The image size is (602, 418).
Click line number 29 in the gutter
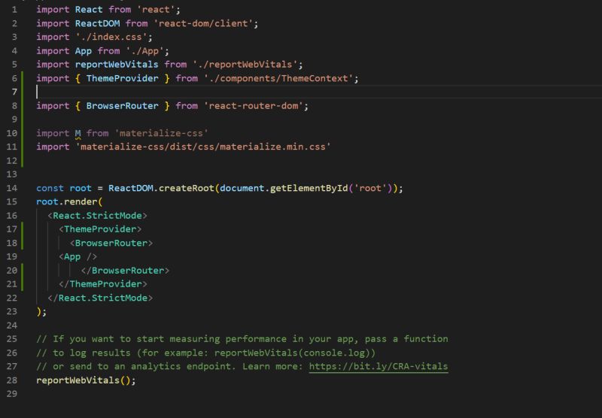click(x=12, y=394)
